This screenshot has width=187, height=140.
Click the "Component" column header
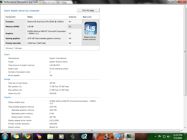pyautogui.click(x=10, y=17)
